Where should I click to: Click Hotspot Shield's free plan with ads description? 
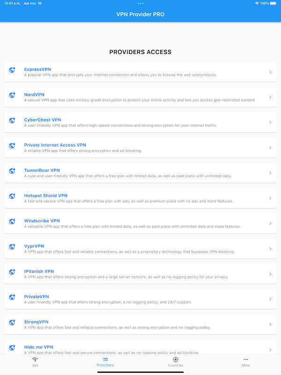click(128, 202)
